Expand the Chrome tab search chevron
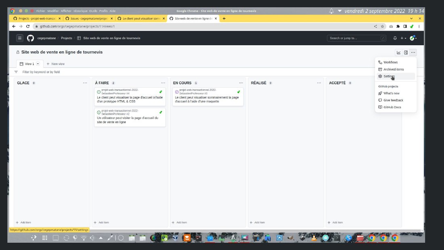The image size is (444, 250). pyautogui.click(x=411, y=19)
